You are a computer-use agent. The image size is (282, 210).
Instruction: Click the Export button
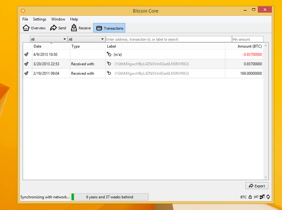coord(257,186)
